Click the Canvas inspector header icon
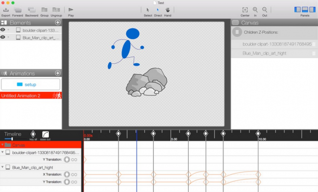 235,22
